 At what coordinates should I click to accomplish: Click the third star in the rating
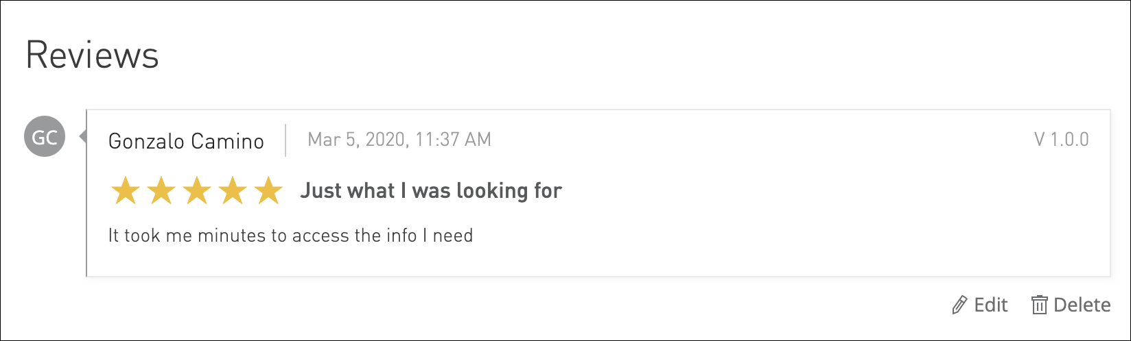click(197, 191)
